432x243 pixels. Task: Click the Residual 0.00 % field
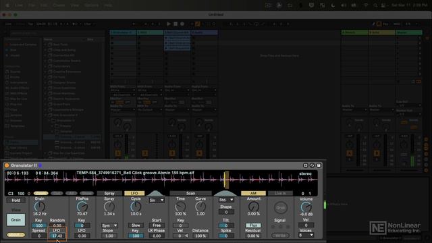pyautogui.click(x=253, y=236)
